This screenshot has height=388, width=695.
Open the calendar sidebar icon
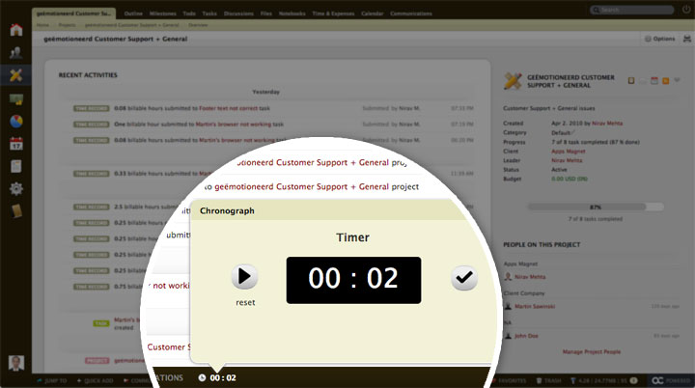point(16,144)
